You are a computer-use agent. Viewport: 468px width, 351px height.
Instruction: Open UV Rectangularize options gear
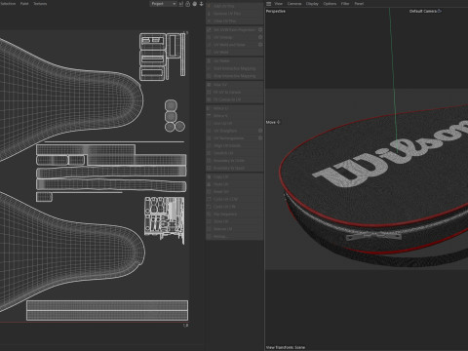click(260, 138)
